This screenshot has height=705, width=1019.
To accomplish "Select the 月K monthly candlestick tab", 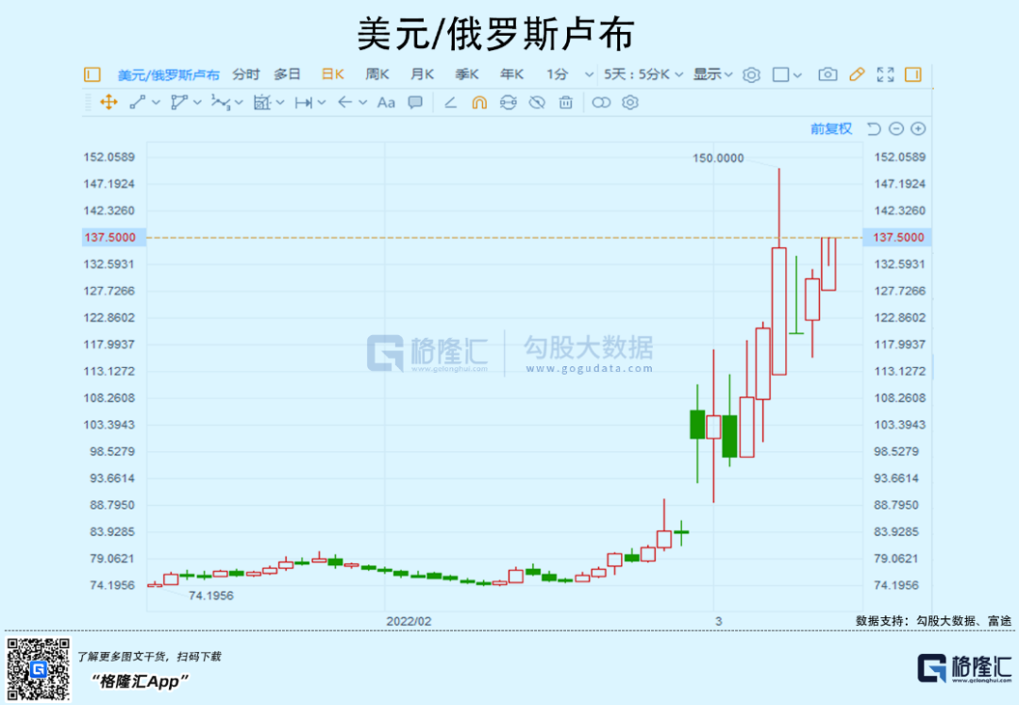I will [x=422, y=75].
